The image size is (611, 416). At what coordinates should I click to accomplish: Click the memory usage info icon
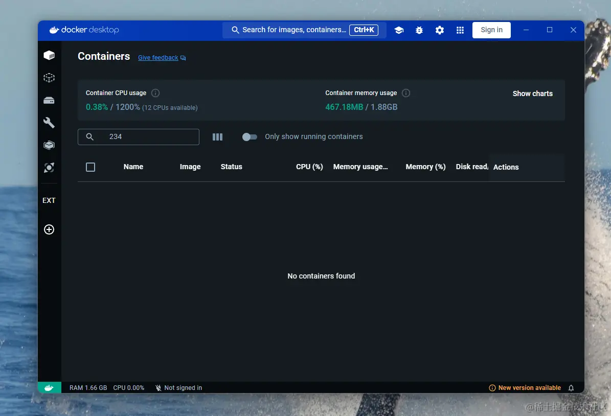tap(406, 93)
